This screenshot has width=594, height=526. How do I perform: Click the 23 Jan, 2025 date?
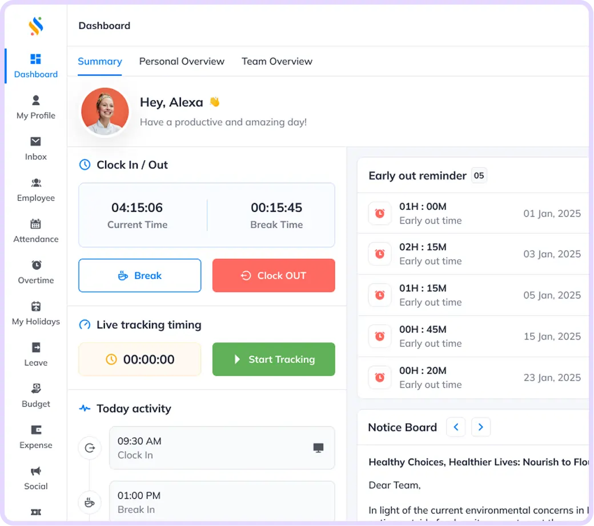tap(552, 378)
